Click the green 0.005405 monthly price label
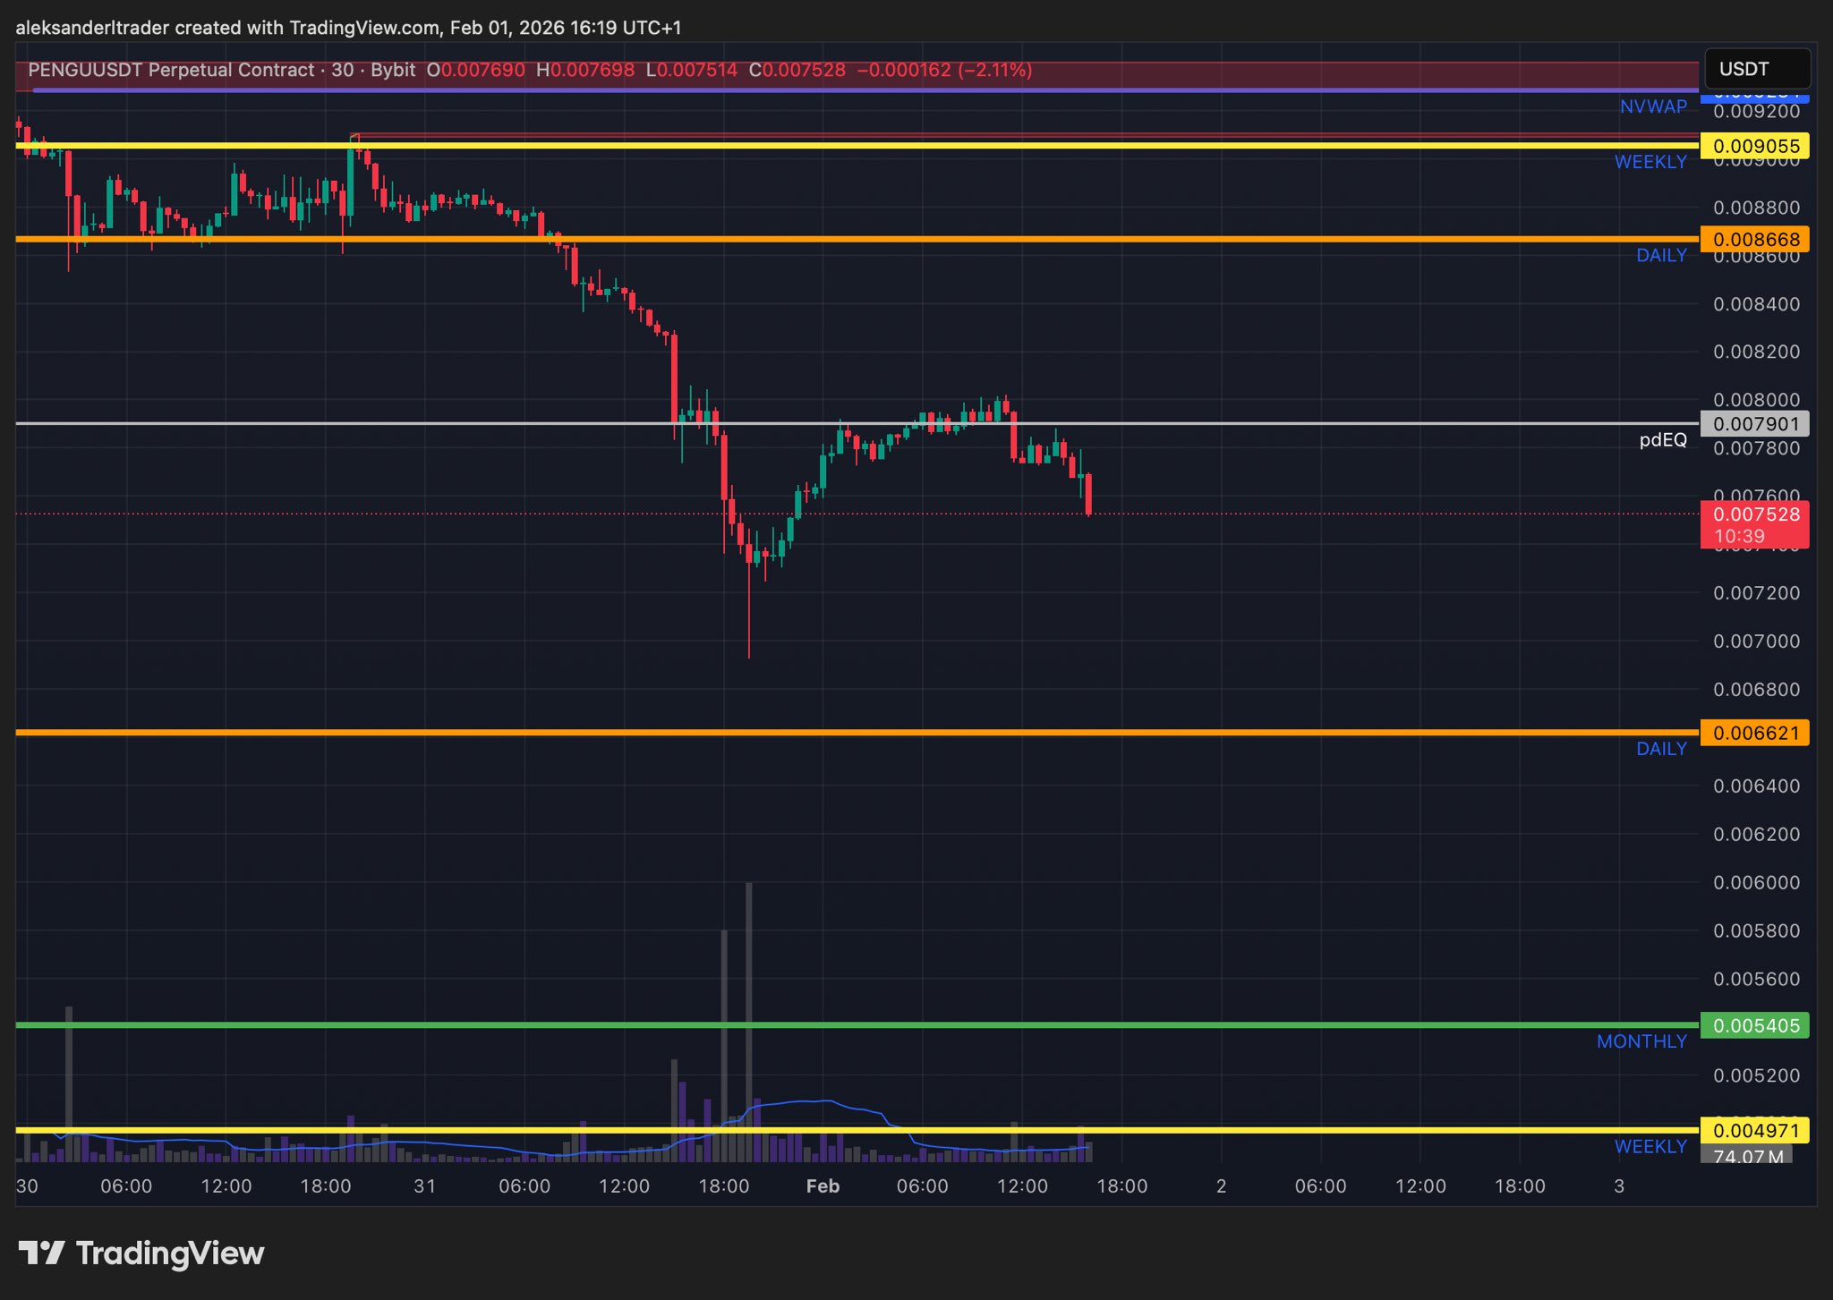The image size is (1833, 1300). (1754, 1025)
